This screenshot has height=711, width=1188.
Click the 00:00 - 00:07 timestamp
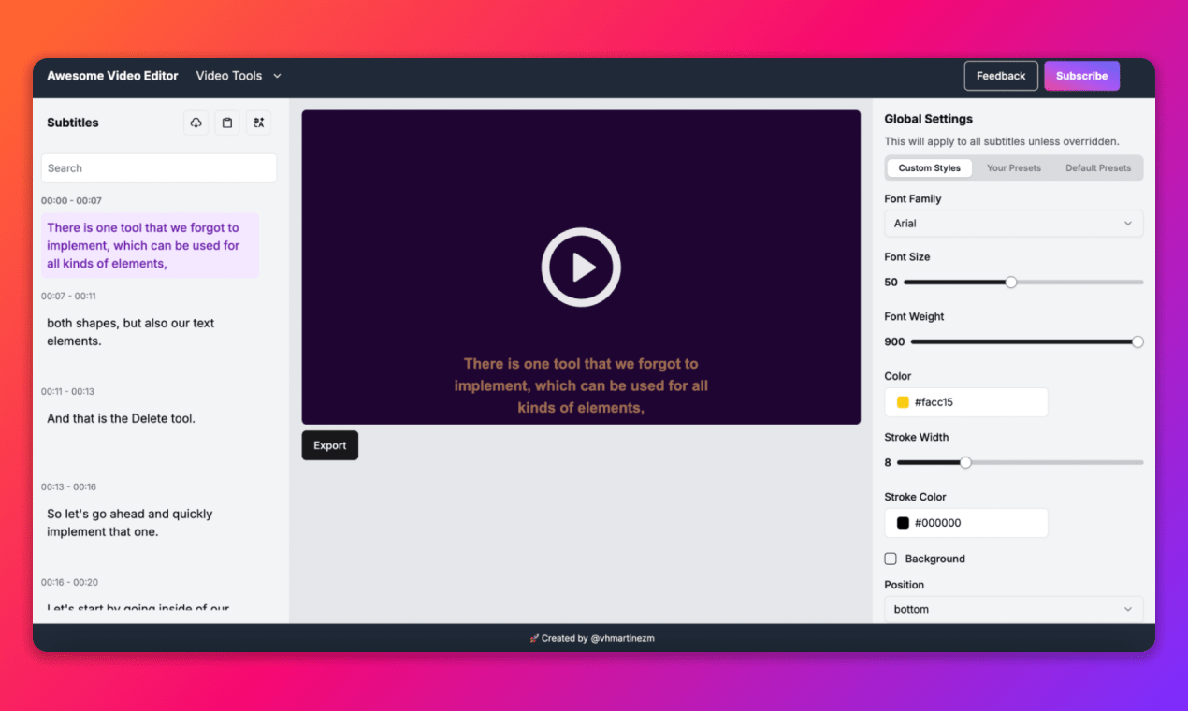click(x=71, y=201)
